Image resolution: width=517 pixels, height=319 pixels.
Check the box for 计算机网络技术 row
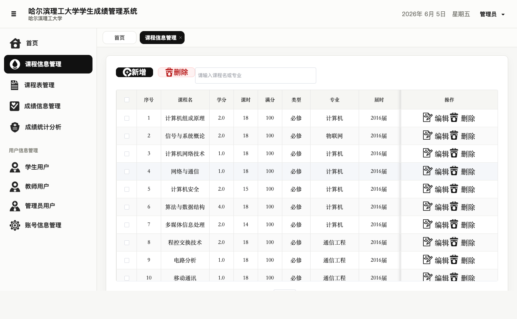(x=127, y=154)
